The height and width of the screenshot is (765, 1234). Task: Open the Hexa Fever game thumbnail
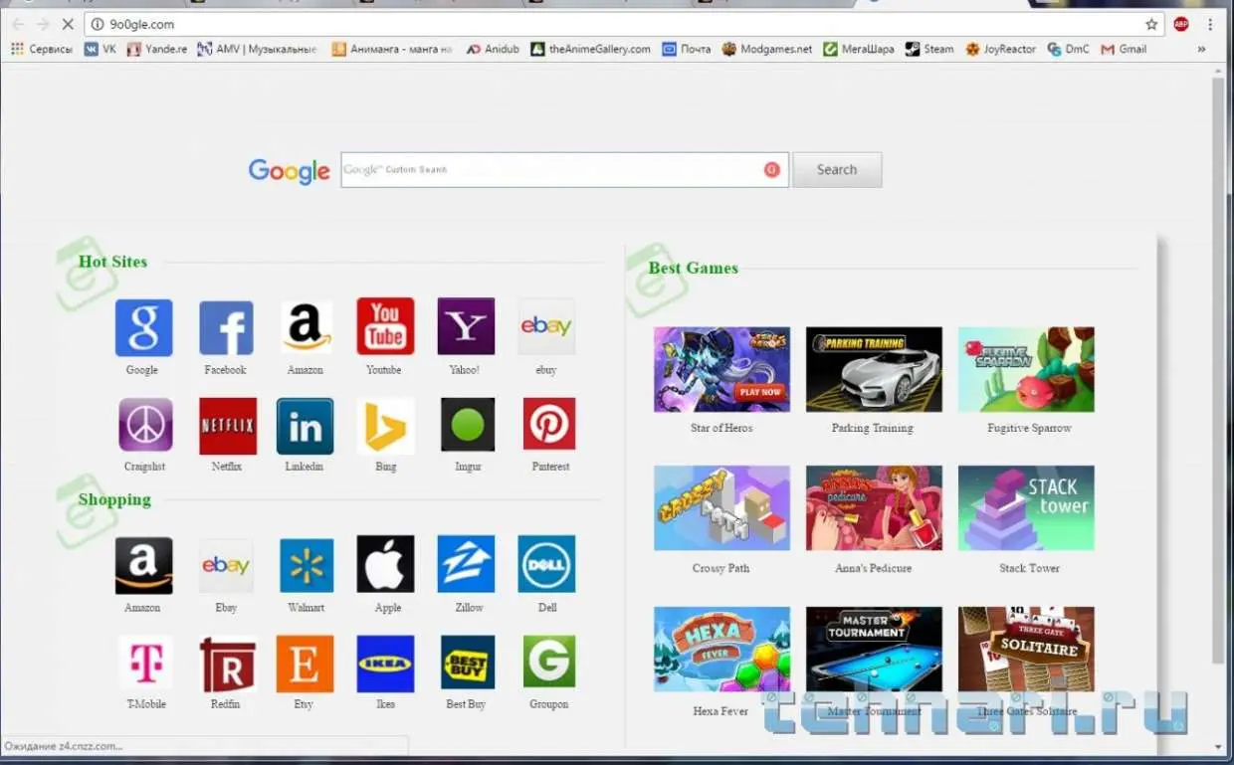pyautogui.click(x=721, y=649)
